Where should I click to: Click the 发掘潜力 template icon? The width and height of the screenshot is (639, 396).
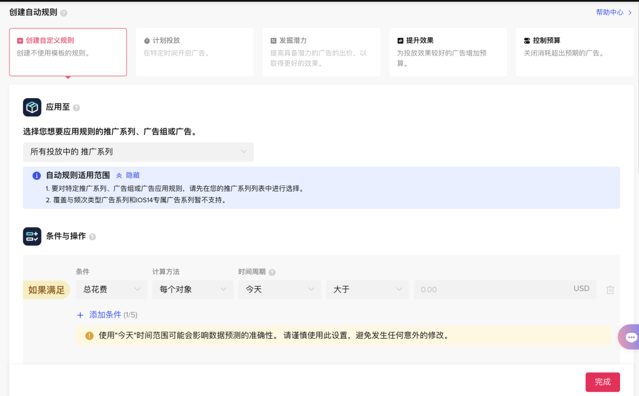(272, 41)
